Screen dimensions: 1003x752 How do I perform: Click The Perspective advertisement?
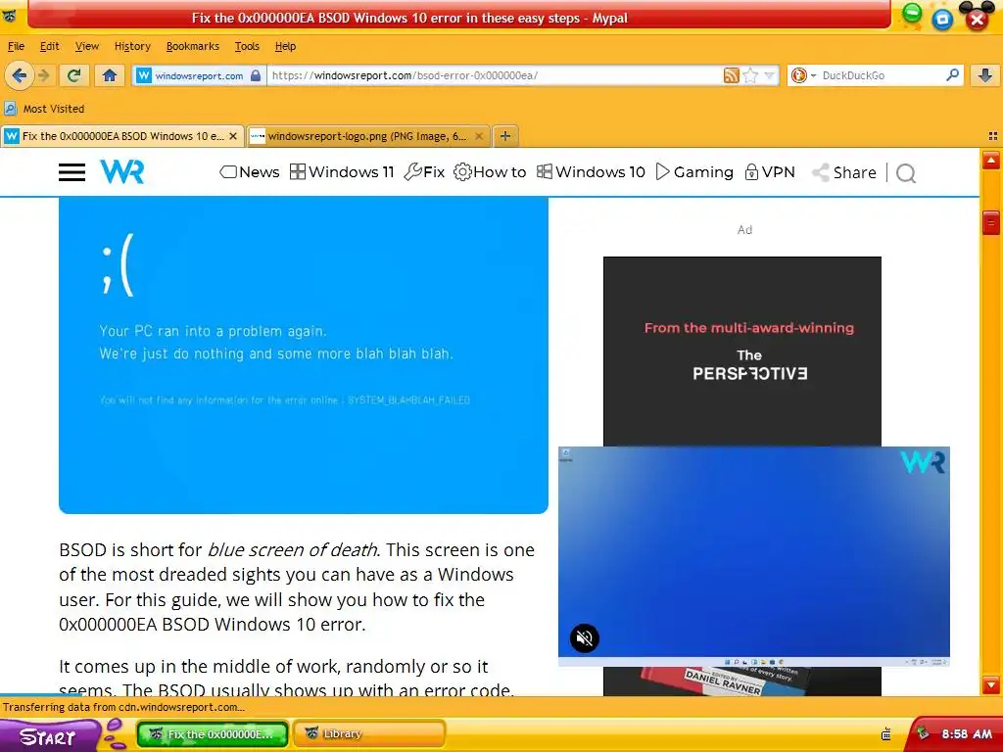tap(742, 352)
